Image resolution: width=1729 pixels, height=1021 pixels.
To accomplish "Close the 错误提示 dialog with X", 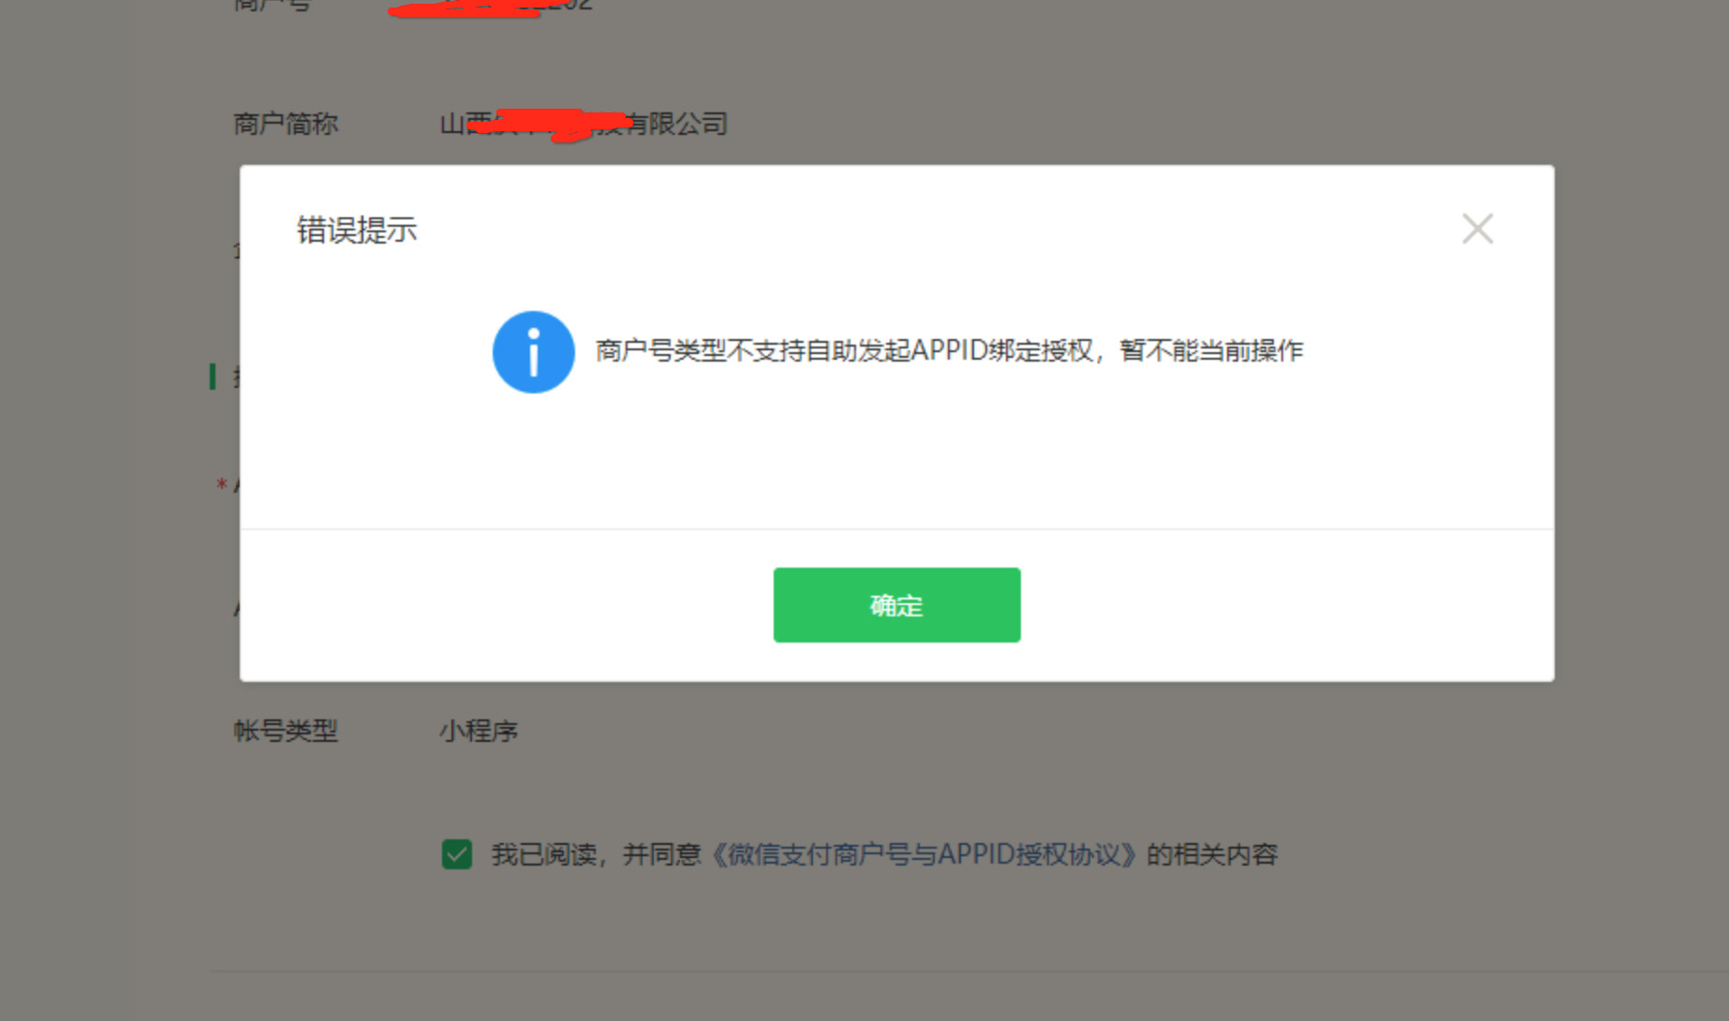I will pyautogui.click(x=1477, y=229).
